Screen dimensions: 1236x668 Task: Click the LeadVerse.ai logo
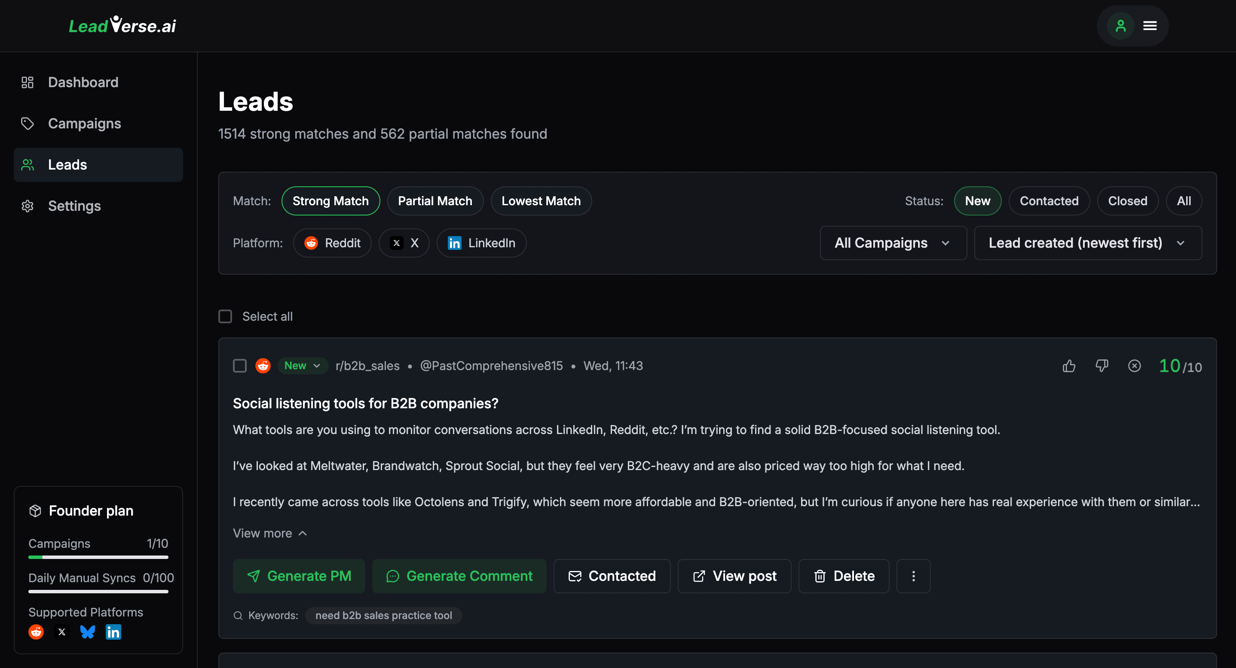[x=122, y=25]
